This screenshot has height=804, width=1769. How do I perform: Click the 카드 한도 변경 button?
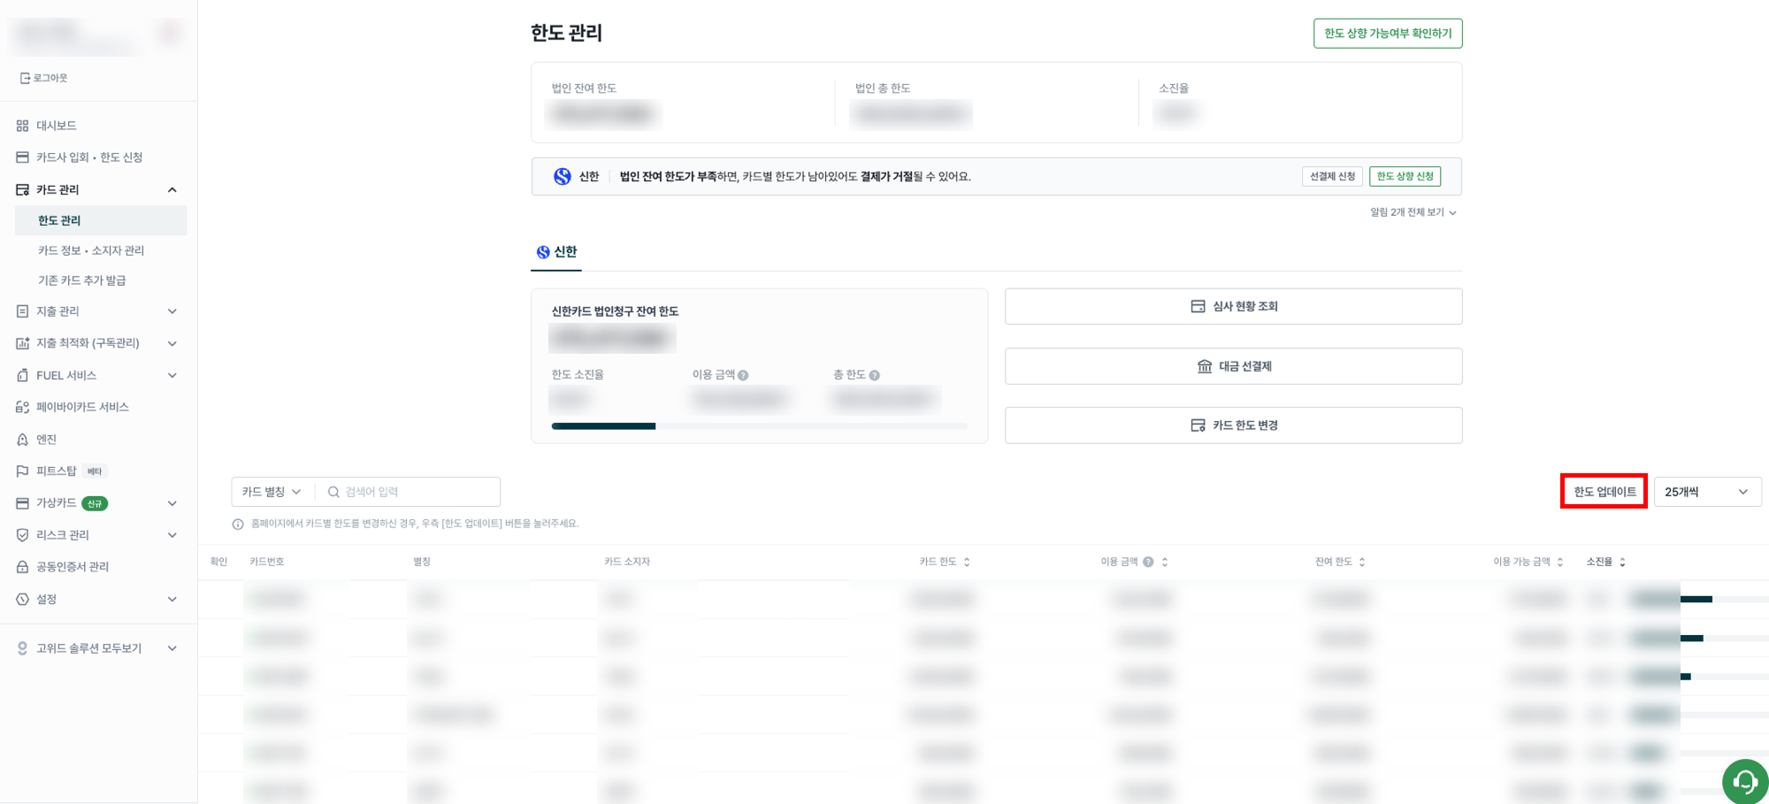pos(1234,425)
